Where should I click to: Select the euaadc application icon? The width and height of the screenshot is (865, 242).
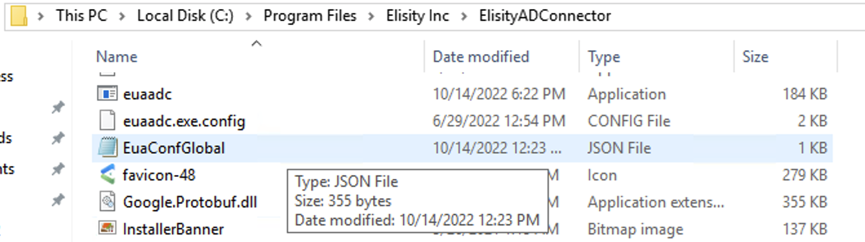click(x=107, y=94)
